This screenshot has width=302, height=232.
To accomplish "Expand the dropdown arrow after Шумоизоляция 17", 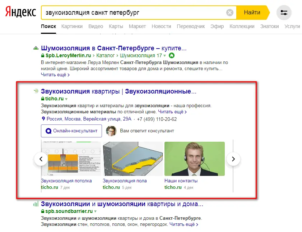I will click(164, 56).
